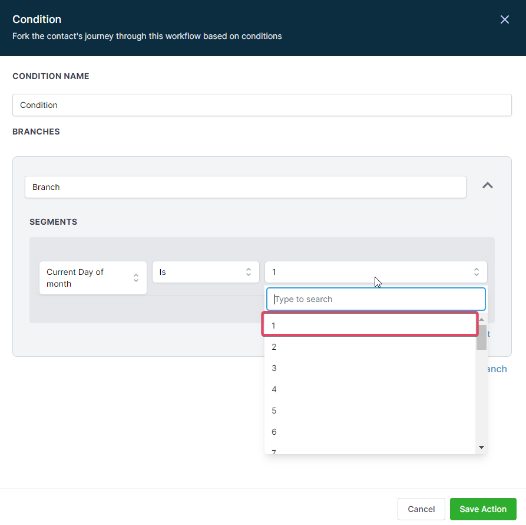Click the Condition name input field
This screenshot has height=525, width=526.
coord(262,105)
